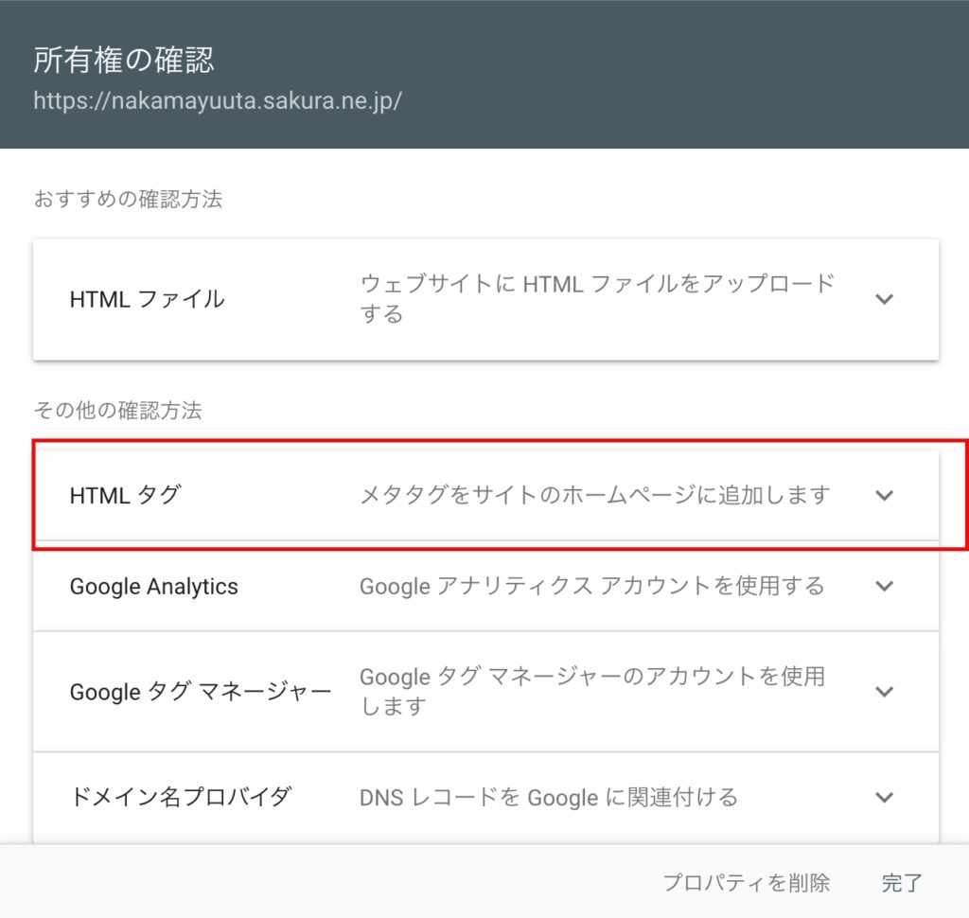The width and height of the screenshot is (969, 918).
Task: Expand the HTML ファイル chevron arrow
Action: tap(884, 299)
